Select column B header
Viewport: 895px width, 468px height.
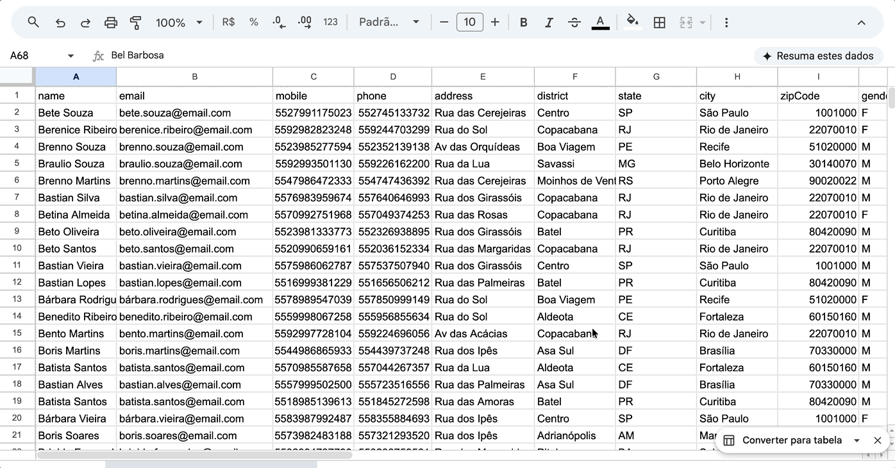[x=194, y=77]
